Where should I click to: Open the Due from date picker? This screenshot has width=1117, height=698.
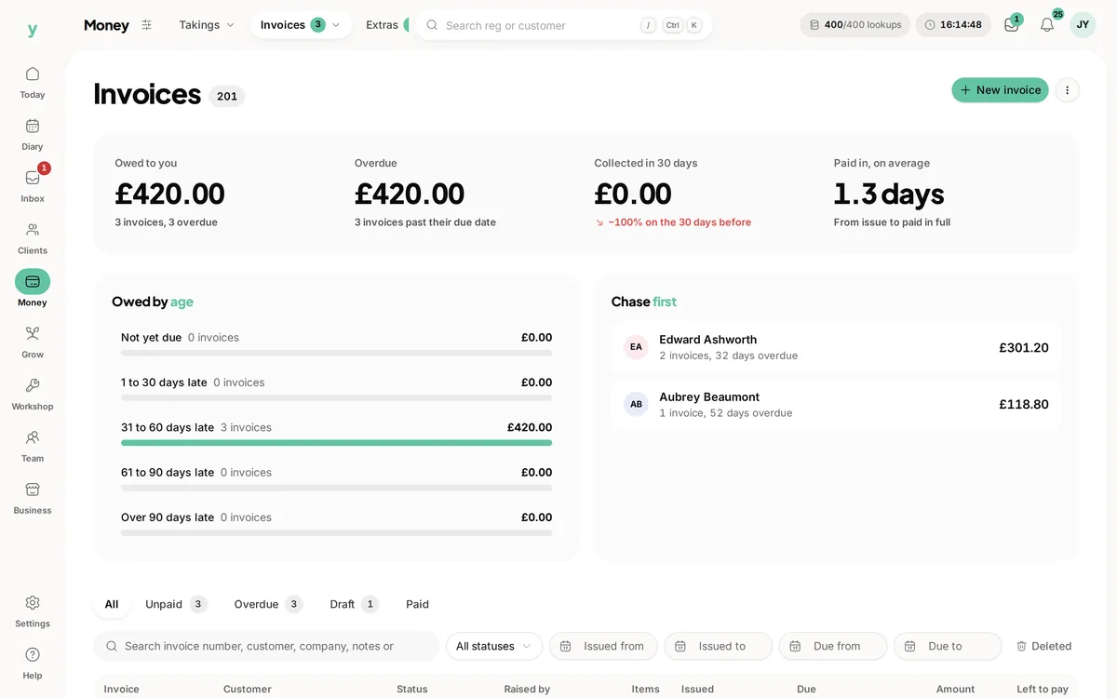(x=833, y=646)
